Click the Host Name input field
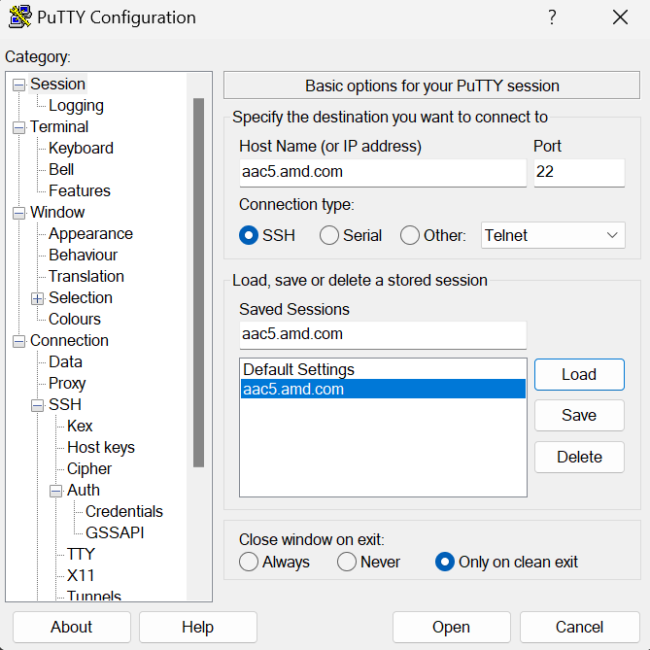The height and width of the screenshot is (650, 650). coord(383,172)
